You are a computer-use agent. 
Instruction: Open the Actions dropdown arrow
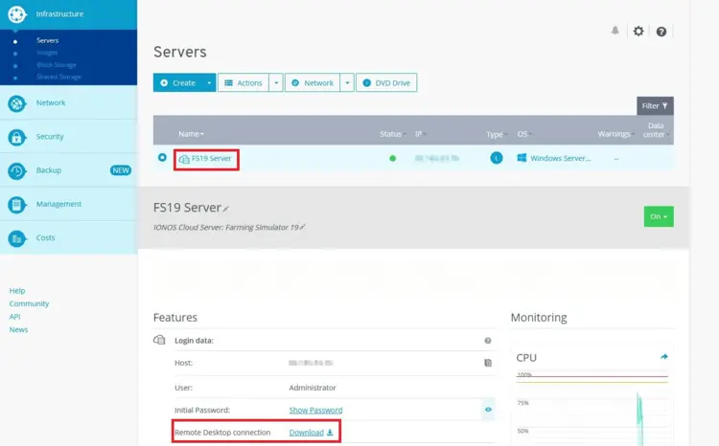[x=276, y=83]
